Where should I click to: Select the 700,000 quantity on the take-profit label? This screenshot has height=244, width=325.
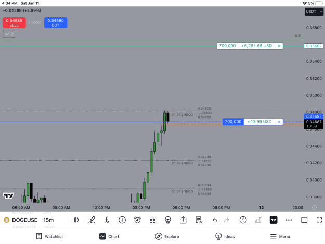click(227, 46)
